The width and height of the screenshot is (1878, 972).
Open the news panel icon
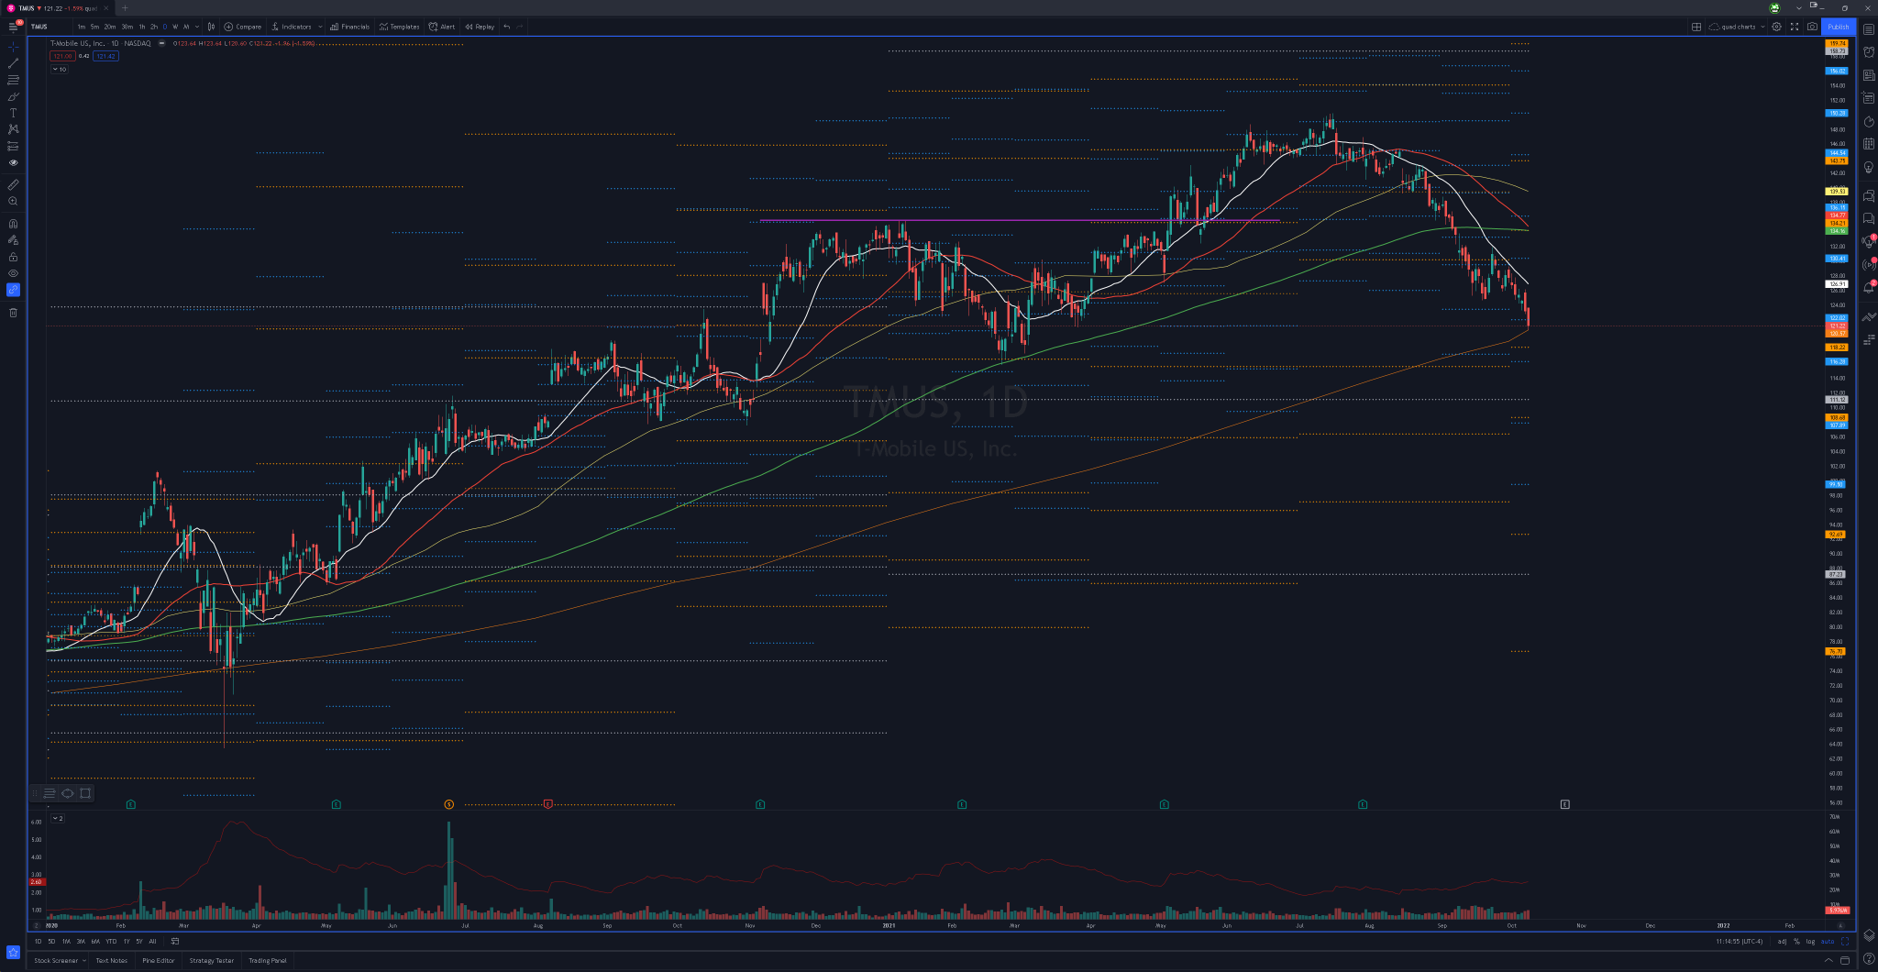tap(1869, 75)
